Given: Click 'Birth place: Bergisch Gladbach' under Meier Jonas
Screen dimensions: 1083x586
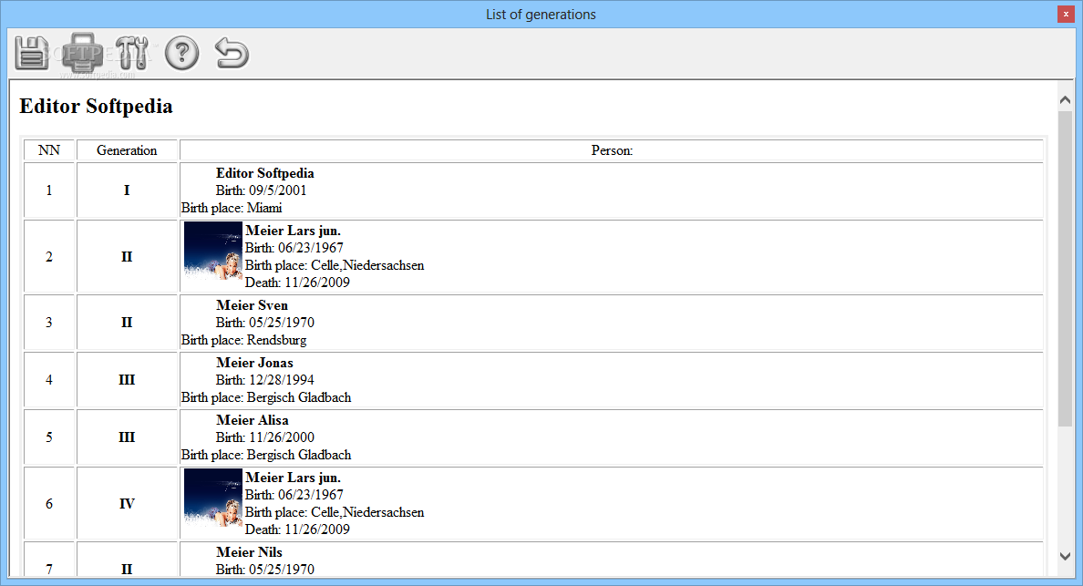Looking at the screenshot, I should [x=266, y=397].
